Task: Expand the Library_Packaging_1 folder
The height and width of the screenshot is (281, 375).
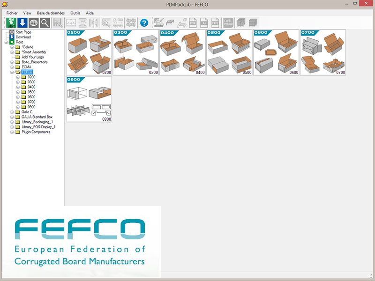Action: [x=12, y=122]
